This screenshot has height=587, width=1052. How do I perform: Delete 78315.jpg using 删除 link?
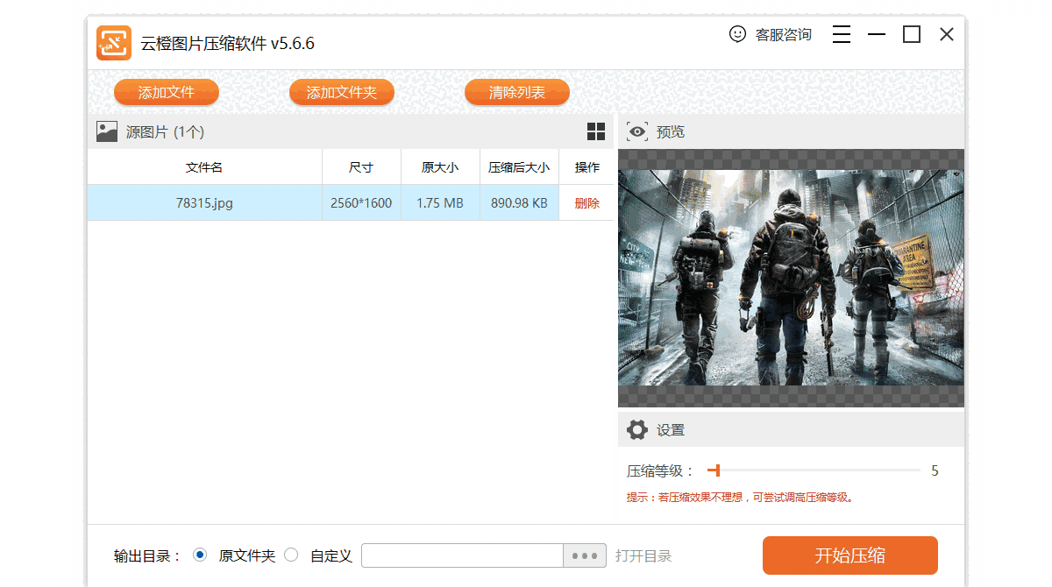pos(586,202)
